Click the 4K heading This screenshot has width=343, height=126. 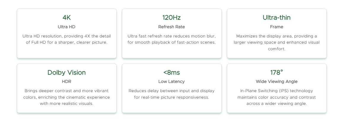(66, 18)
